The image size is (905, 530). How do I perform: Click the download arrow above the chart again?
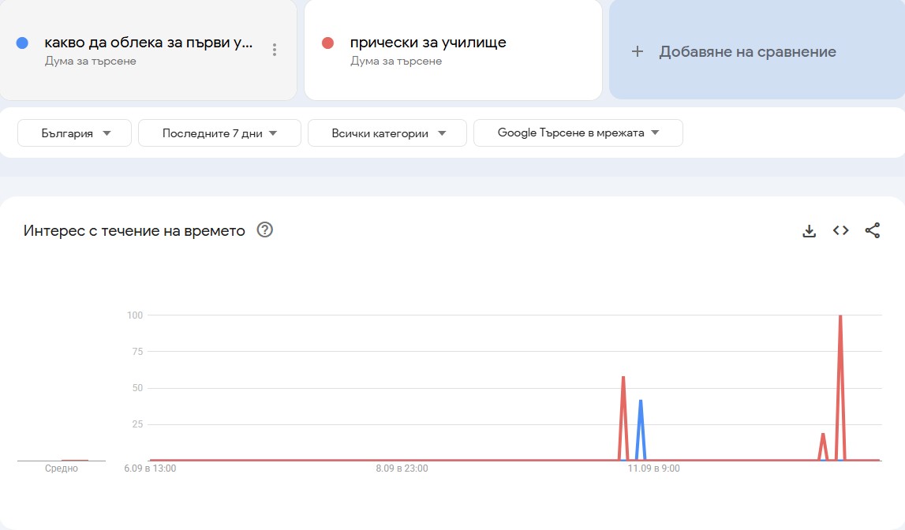point(809,230)
